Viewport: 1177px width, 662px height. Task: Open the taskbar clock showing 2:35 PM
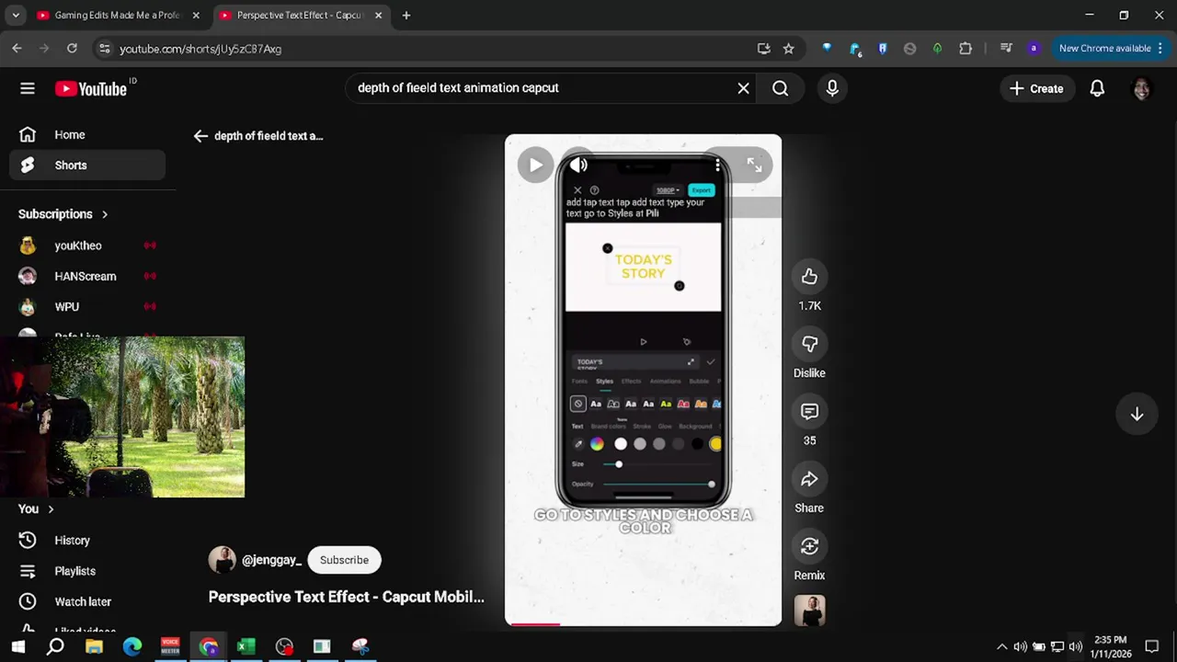tap(1111, 646)
